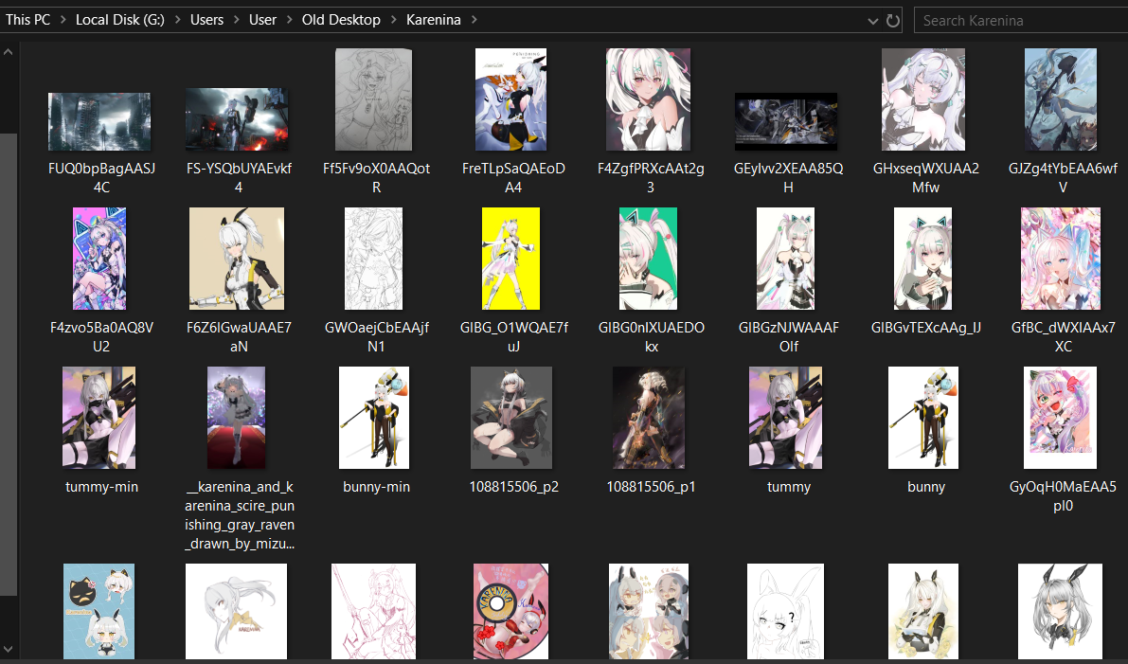The height and width of the screenshot is (664, 1128).
Task: Select GIBG_O1WQAE7fuJ yellow thumbnail
Action: (510, 259)
